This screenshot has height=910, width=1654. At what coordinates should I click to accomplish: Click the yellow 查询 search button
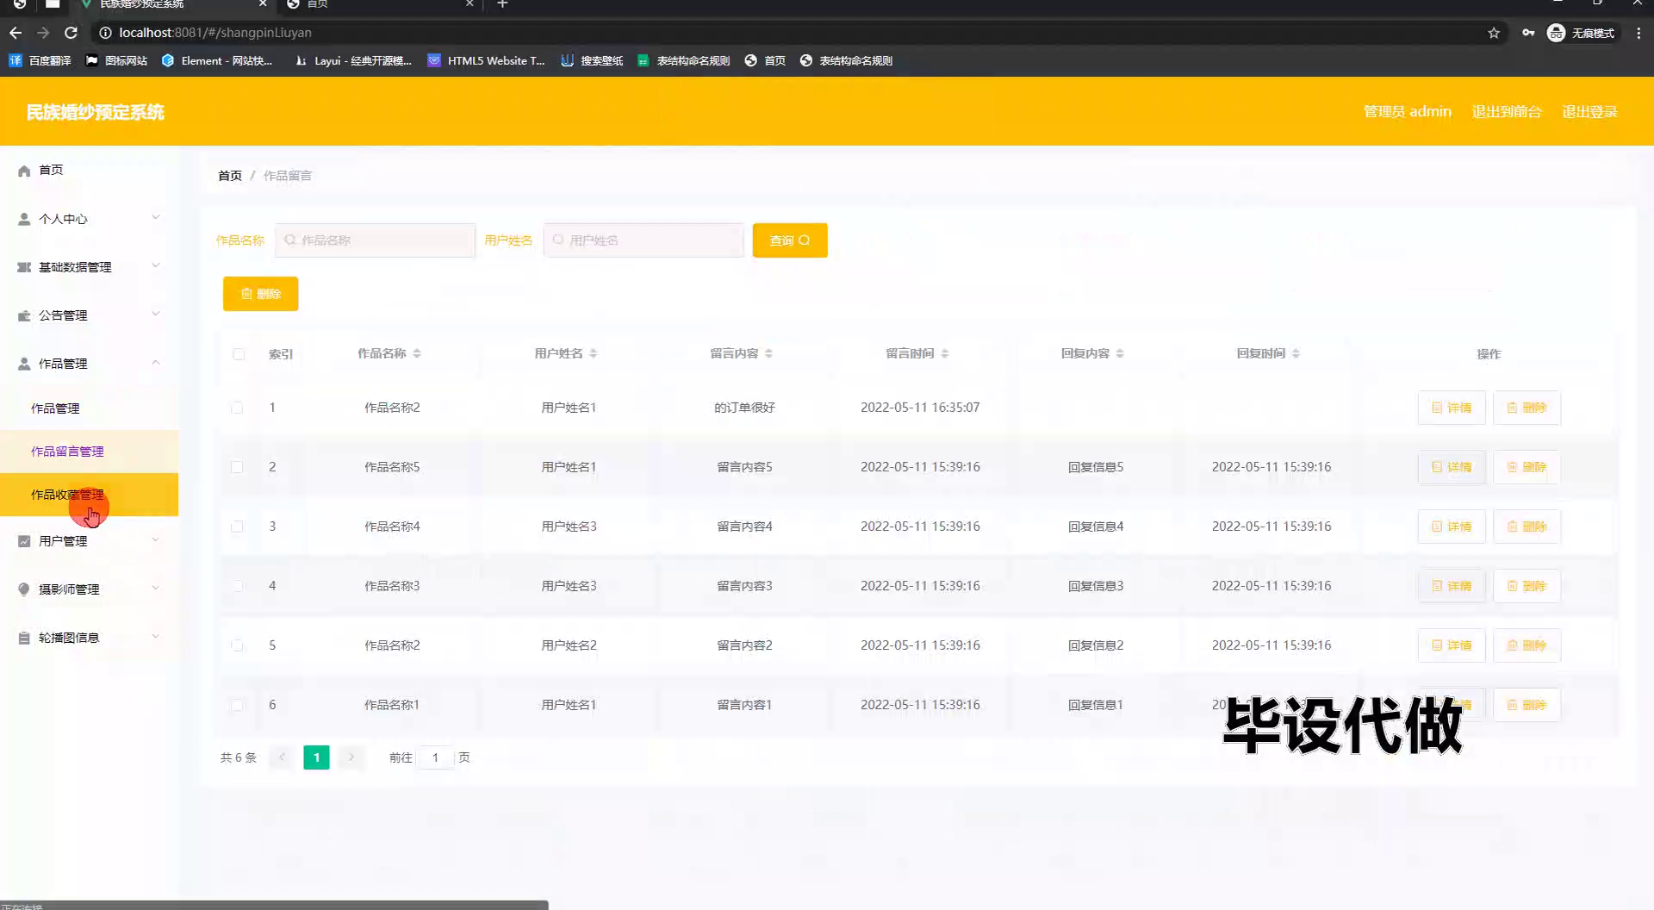(x=790, y=240)
